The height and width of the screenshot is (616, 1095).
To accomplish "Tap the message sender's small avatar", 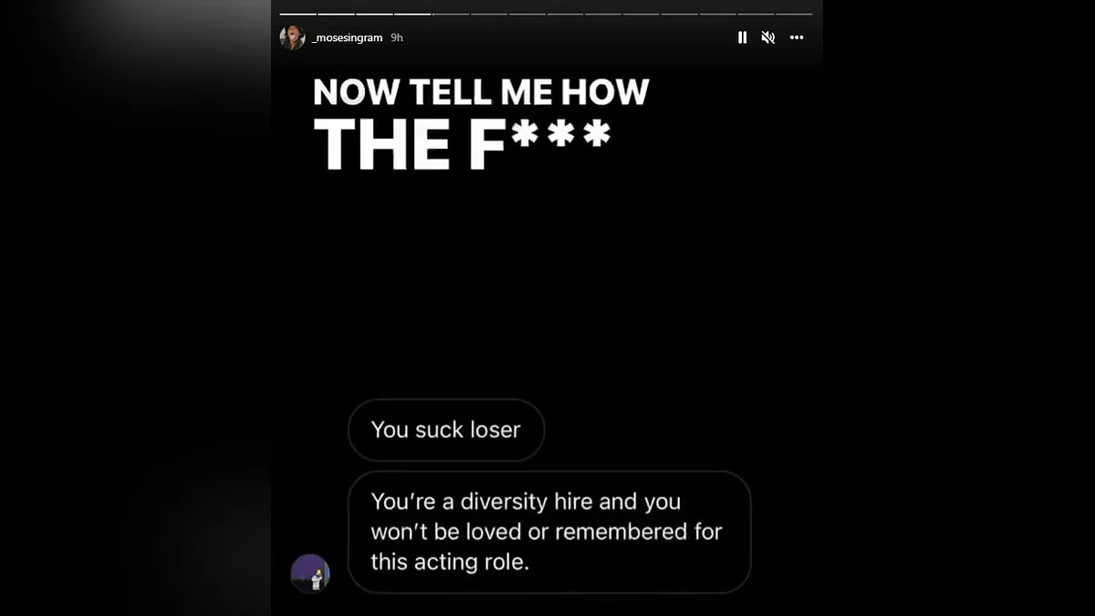I will (310, 573).
